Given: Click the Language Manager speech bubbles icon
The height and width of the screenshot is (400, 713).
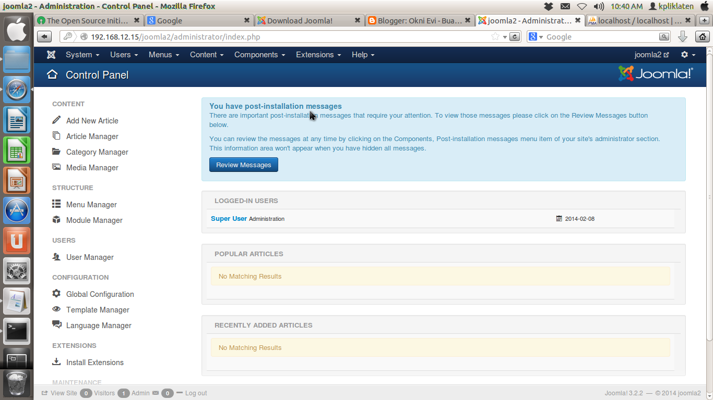Looking at the screenshot, I should click(x=56, y=324).
